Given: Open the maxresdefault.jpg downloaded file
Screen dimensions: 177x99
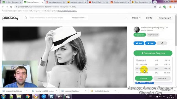Looking at the screenshot, I should (72, 91).
